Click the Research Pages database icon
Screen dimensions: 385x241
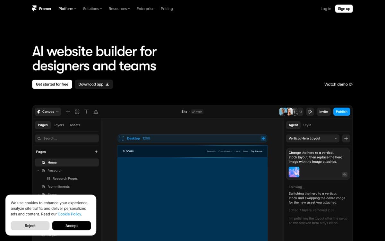click(48, 178)
